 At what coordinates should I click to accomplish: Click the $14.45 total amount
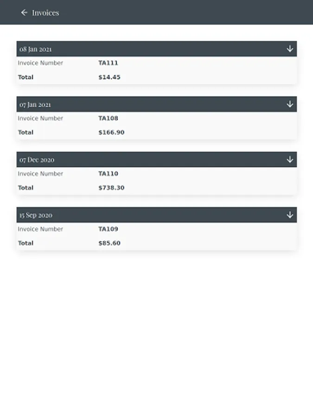[x=109, y=77]
